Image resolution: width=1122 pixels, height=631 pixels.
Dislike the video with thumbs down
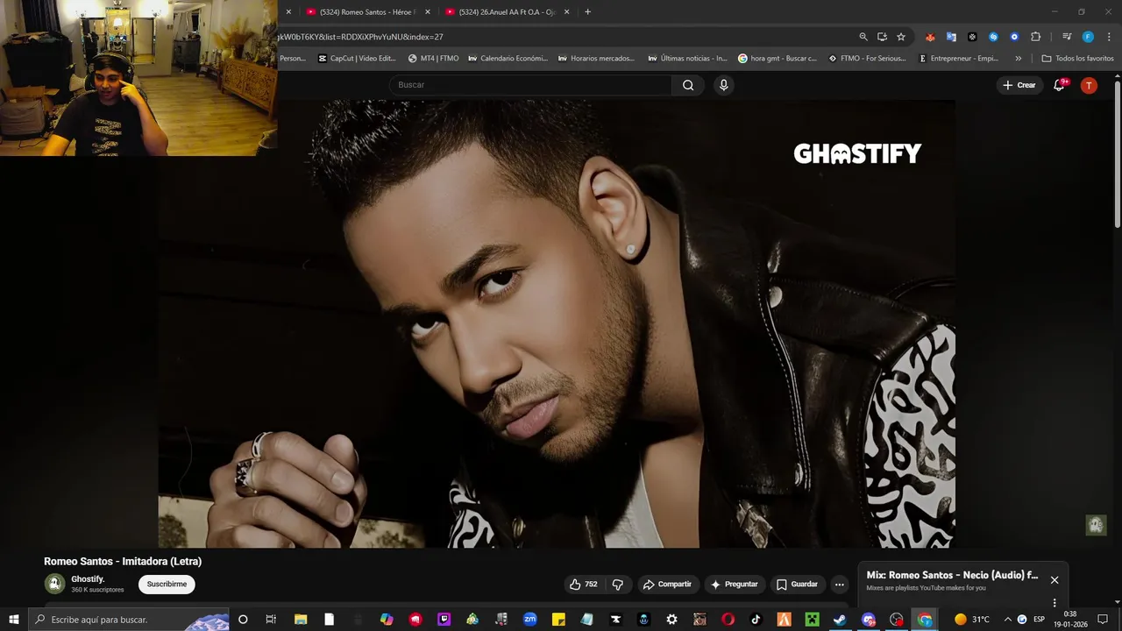tap(617, 585)
